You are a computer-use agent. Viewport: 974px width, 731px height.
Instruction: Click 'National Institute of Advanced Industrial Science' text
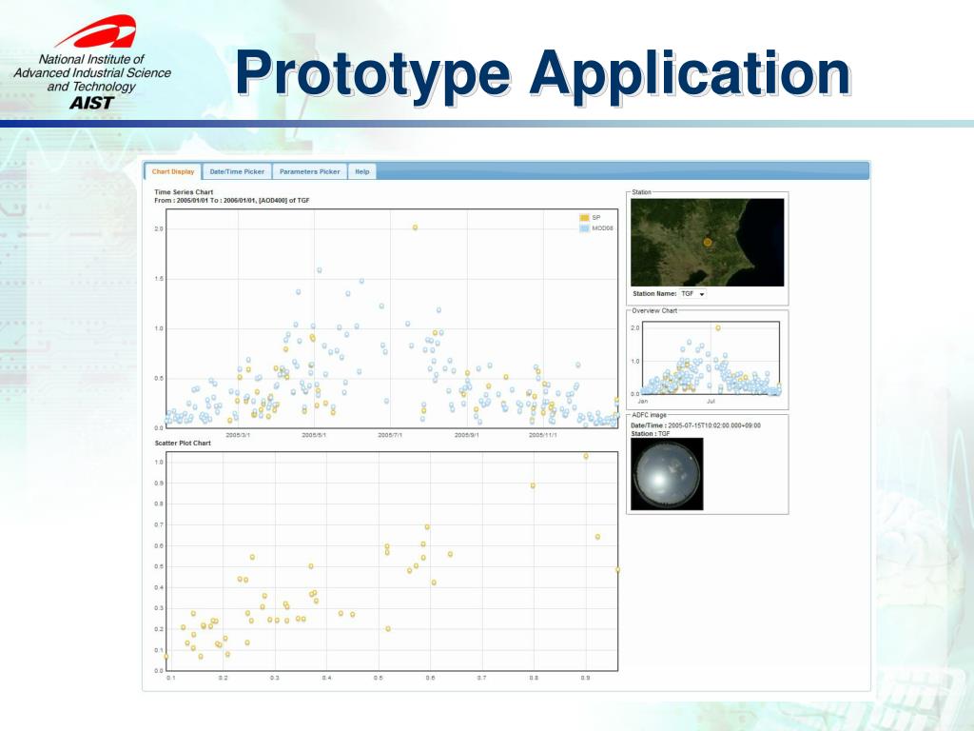coord(92,66)
